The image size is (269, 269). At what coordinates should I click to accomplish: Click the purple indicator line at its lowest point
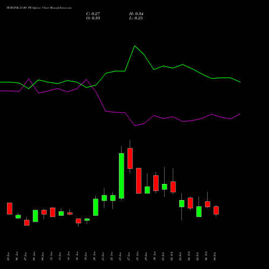[x=134, y=125]
